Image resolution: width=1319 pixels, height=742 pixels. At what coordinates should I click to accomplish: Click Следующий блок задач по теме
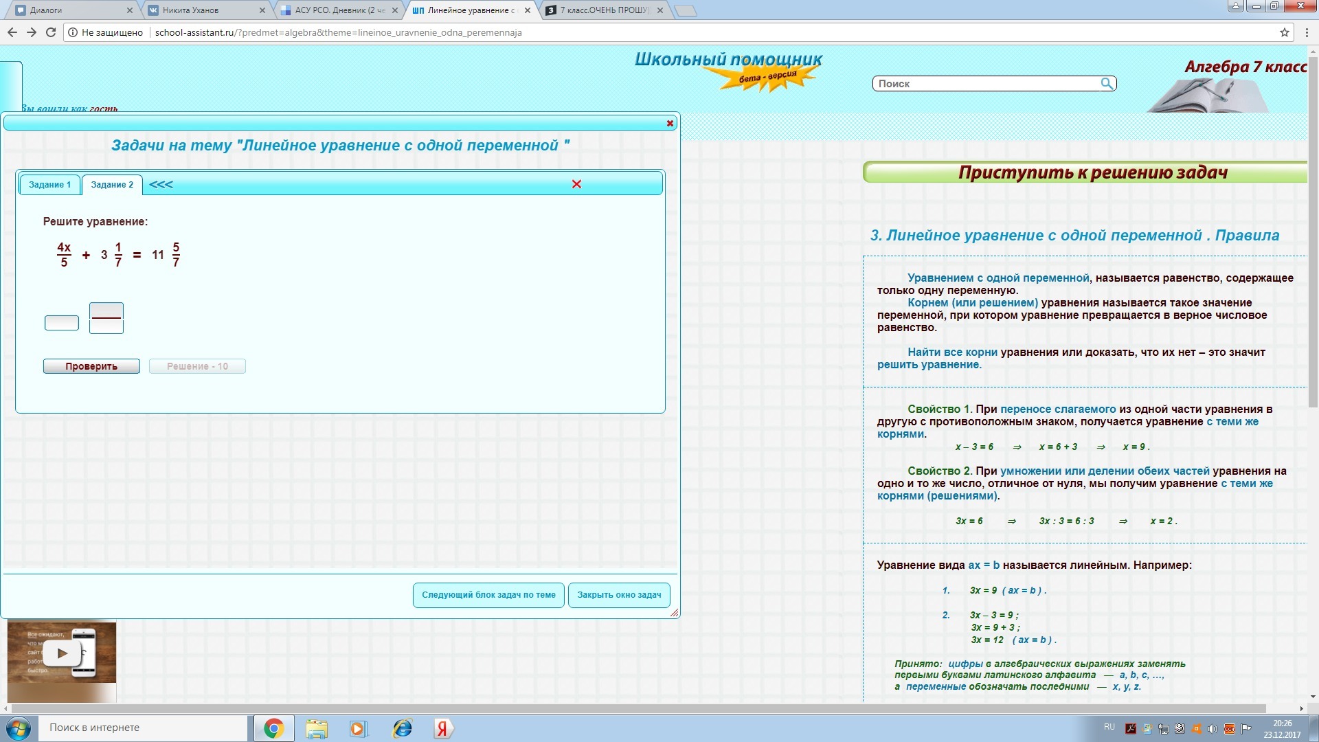(x=488, y=595)
